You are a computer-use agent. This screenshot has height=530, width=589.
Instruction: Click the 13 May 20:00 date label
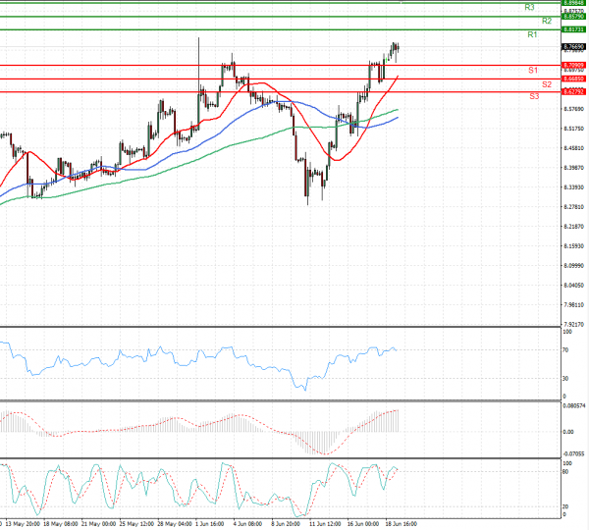tap(24, 523)
